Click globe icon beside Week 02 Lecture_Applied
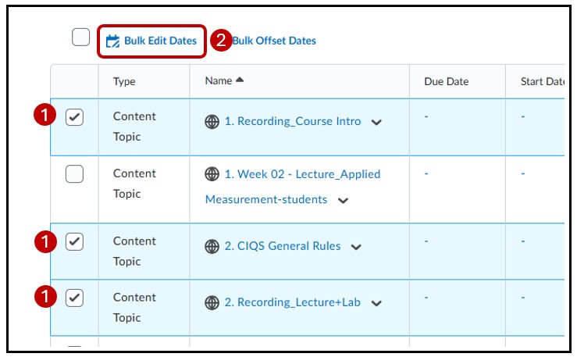 (x=212, y=174)
